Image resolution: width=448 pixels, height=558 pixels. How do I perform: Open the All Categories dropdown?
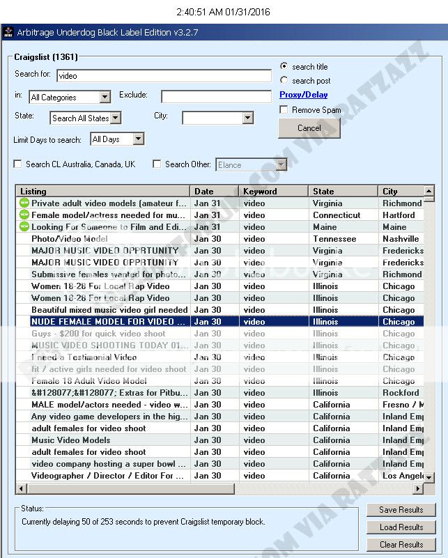coord(105,97)
